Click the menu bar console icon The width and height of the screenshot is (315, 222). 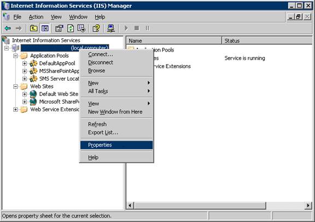(7, 17)
